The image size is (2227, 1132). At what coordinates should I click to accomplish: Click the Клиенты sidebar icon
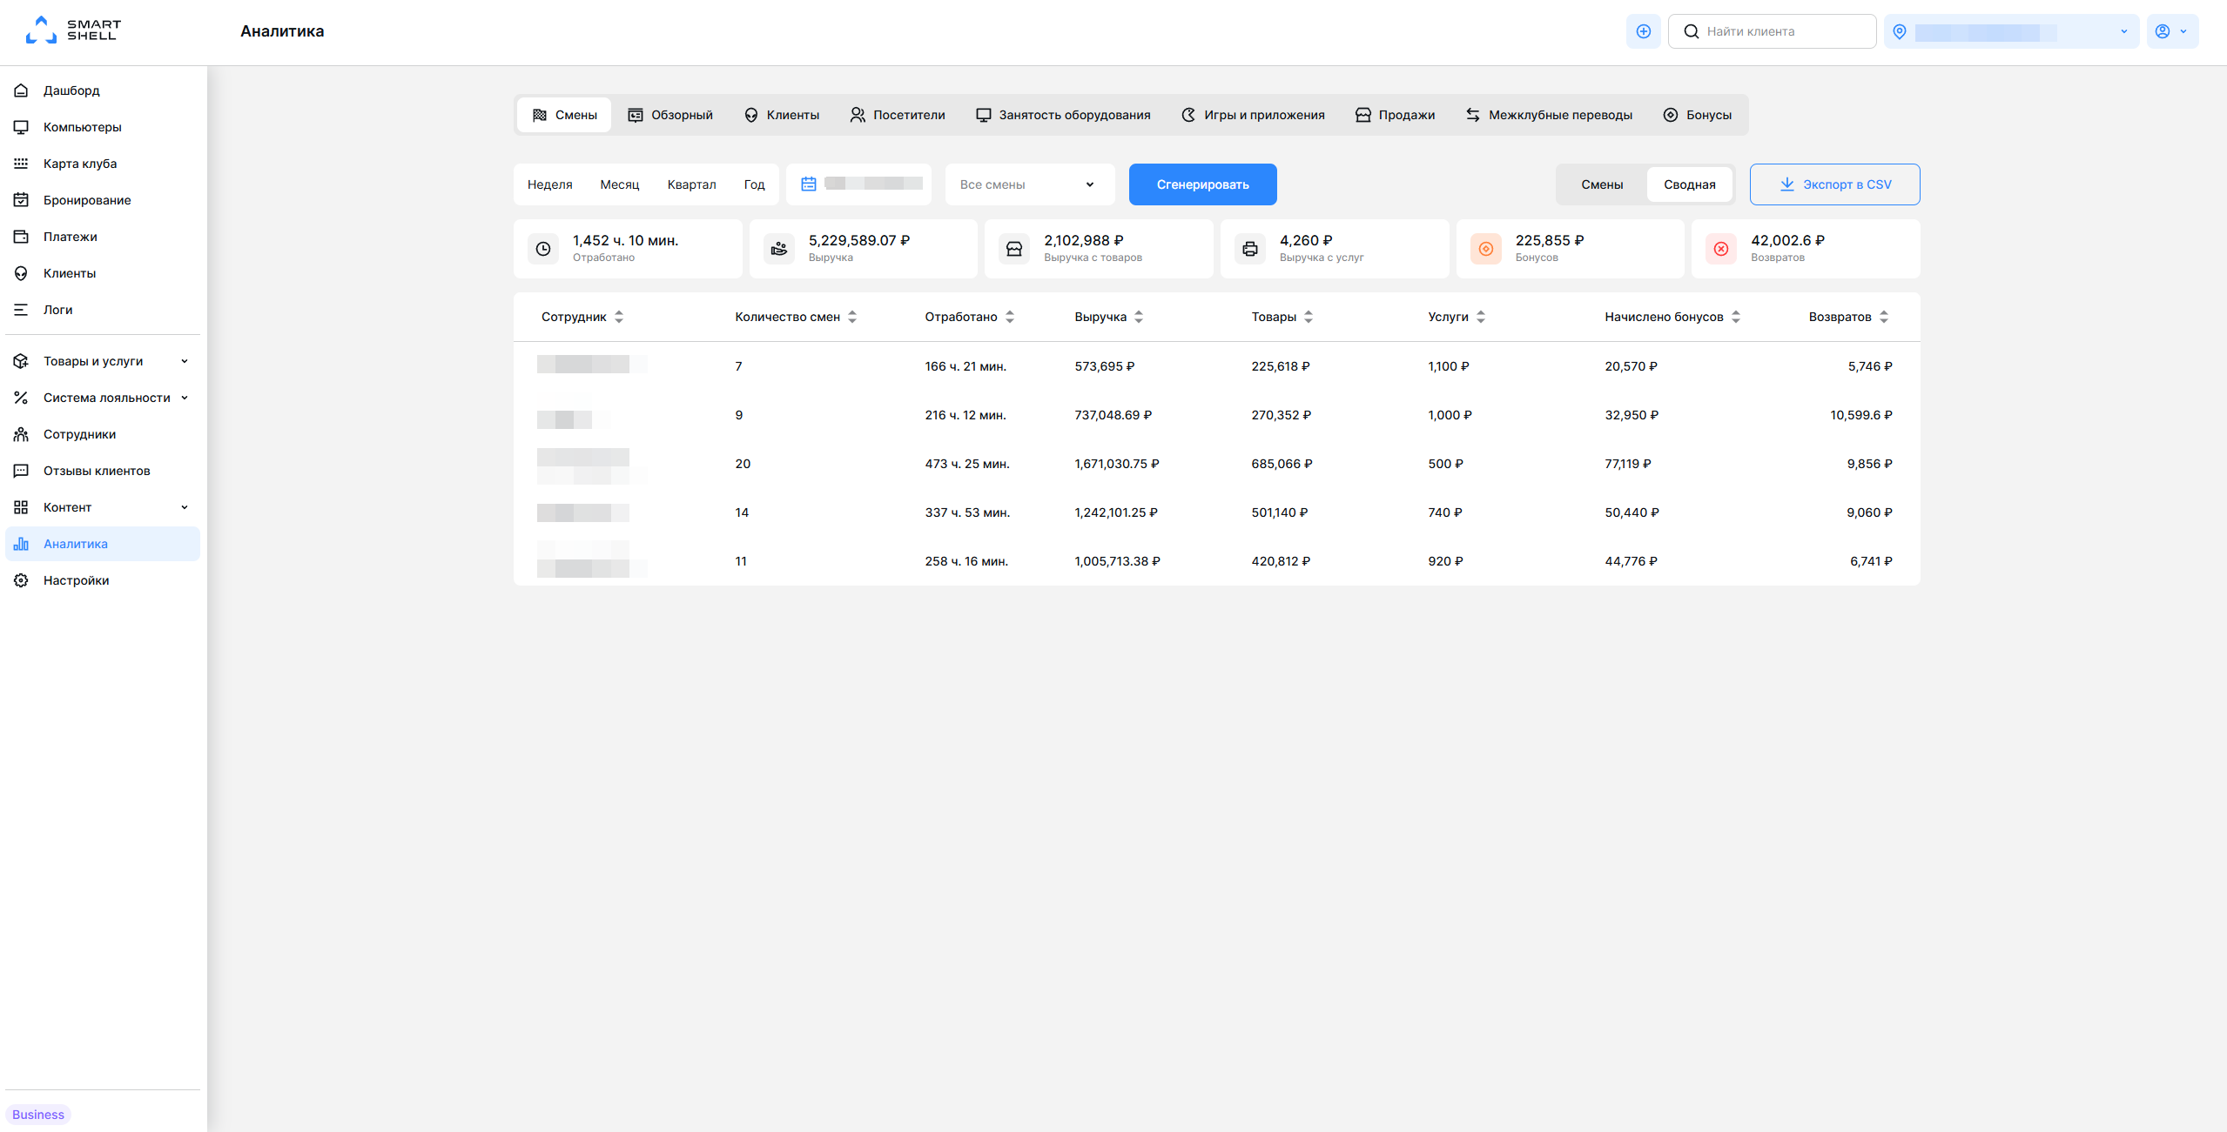[x=21, y=273]
